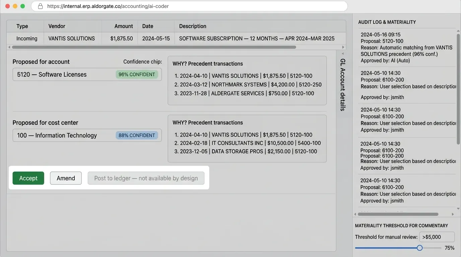Screen dimensions: 461x257
Task: Click the Approved by: AI (Auto) log line
Action: coord(385,61)
